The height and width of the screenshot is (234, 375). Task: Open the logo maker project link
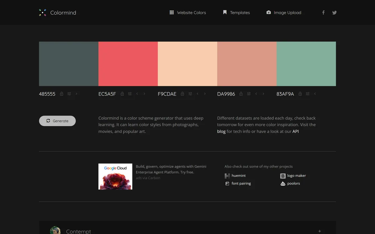pyautogui.click(x=297, y=176)
